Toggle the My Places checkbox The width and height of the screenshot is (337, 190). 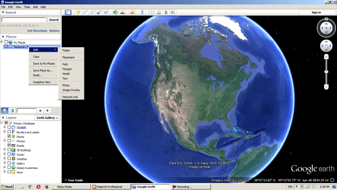pyautogui.click(x=6, y=42)
